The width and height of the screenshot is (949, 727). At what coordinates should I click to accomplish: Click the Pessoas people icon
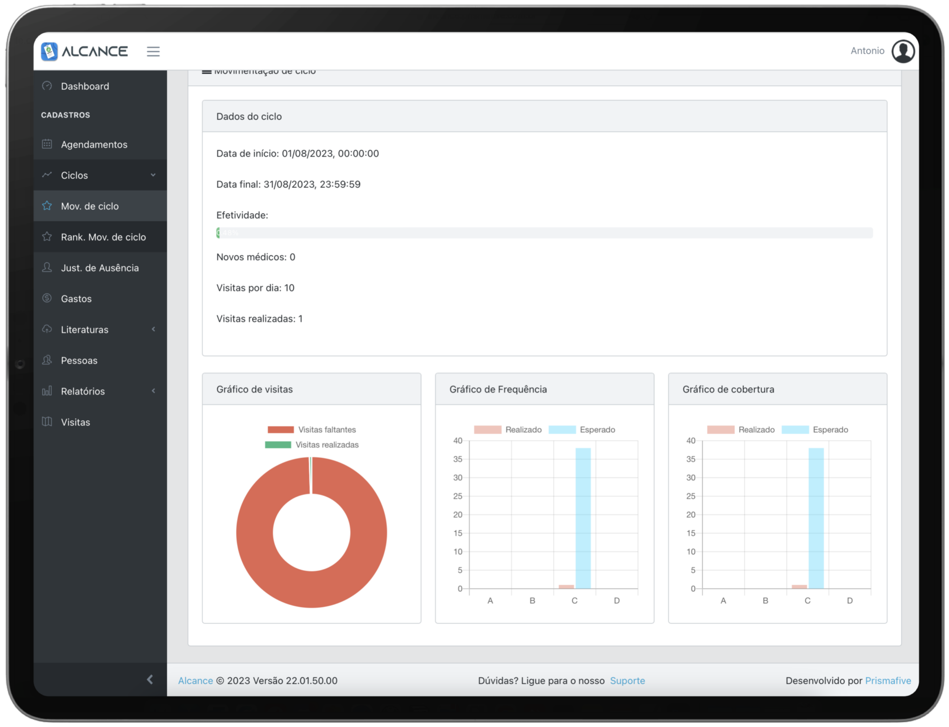click(x=47, y=360)
